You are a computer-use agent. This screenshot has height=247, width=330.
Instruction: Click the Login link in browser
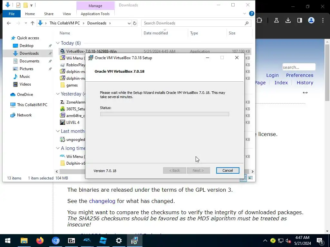tap(272, 75)
